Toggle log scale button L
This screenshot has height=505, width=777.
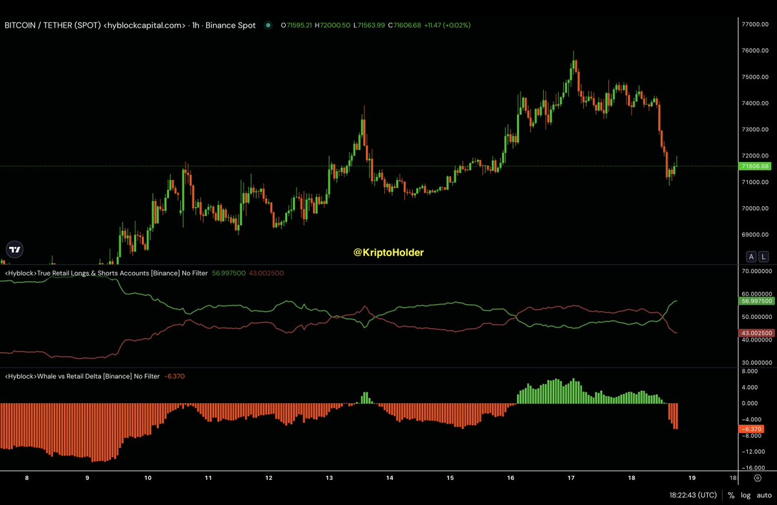(763, 257)
